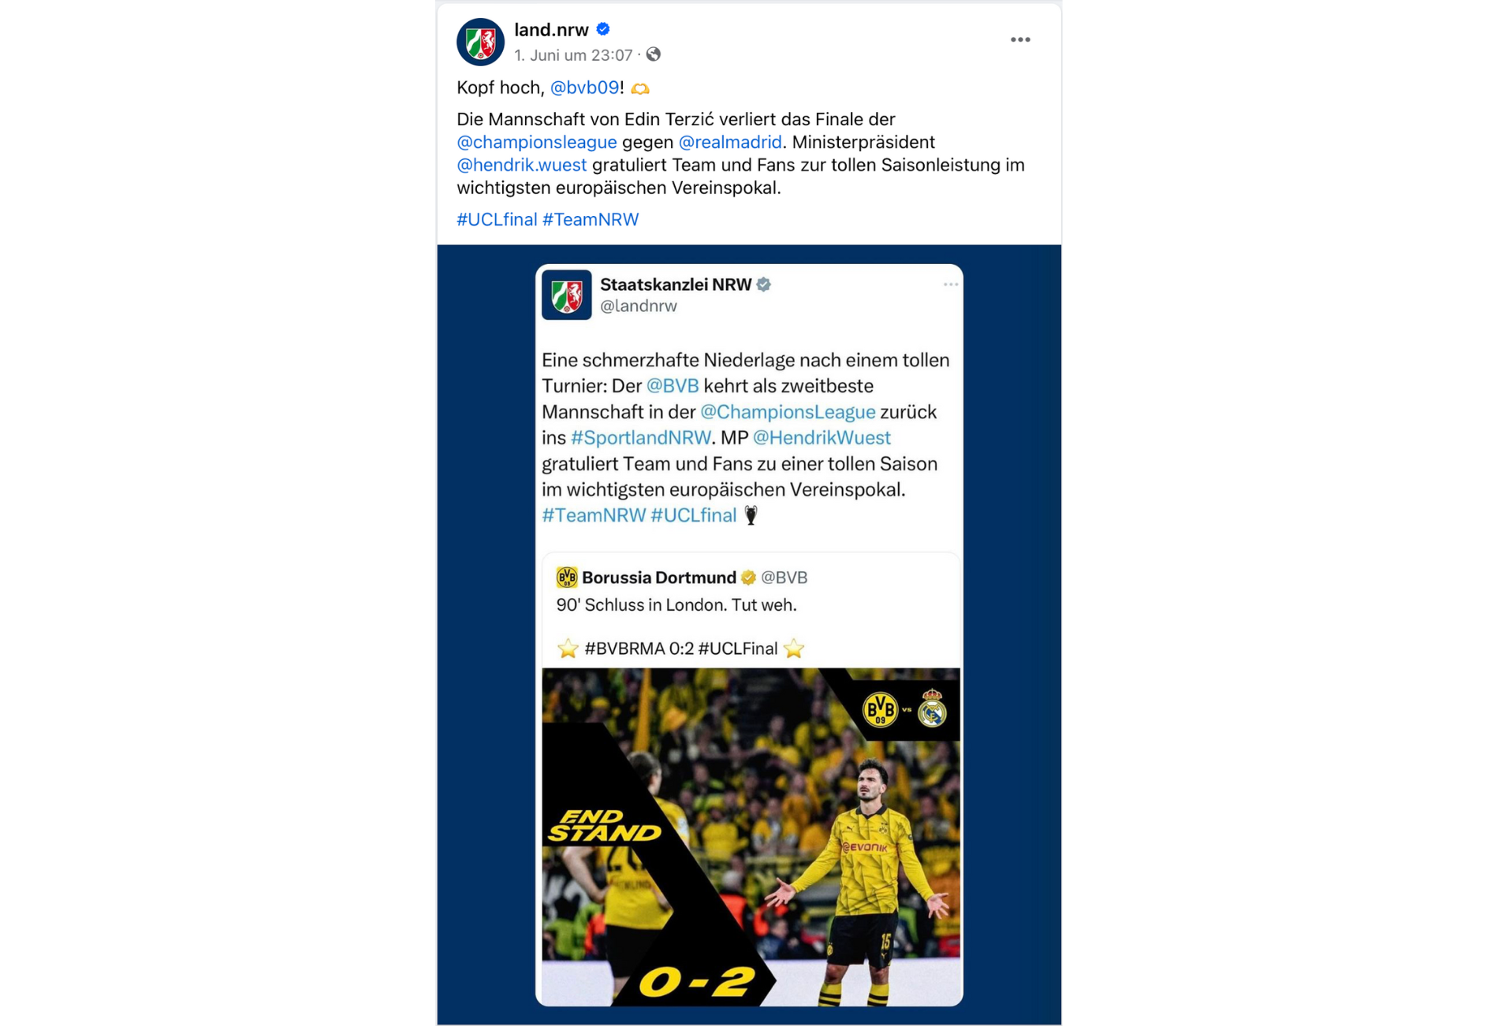Open the #UCLfinal hashtag below the post text
The height and width of the screenshot is (1026, 1498).
497,220
